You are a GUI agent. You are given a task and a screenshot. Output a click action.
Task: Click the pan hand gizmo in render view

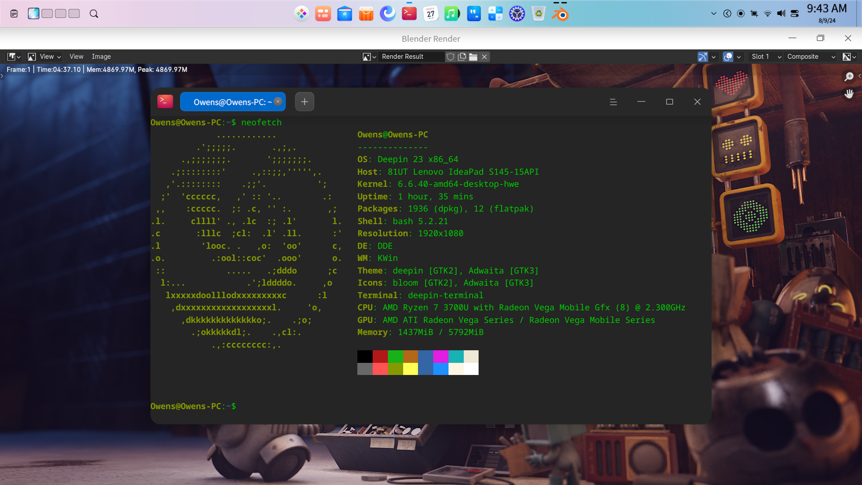(x=849, y=94)
